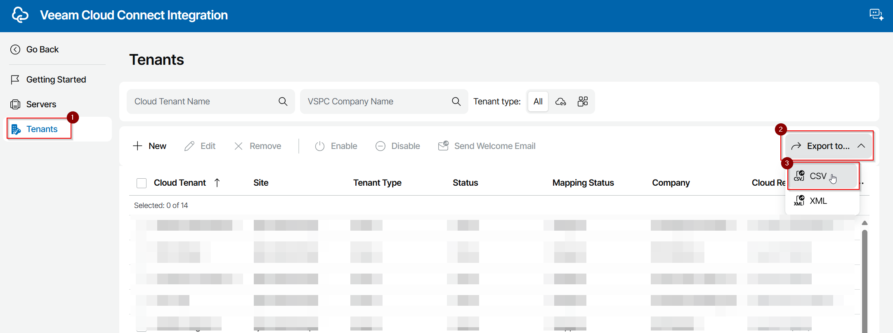This screenshot has height=333, width=893.
Task: Filter tenant type by cloud icon
Action: (560, 102)
